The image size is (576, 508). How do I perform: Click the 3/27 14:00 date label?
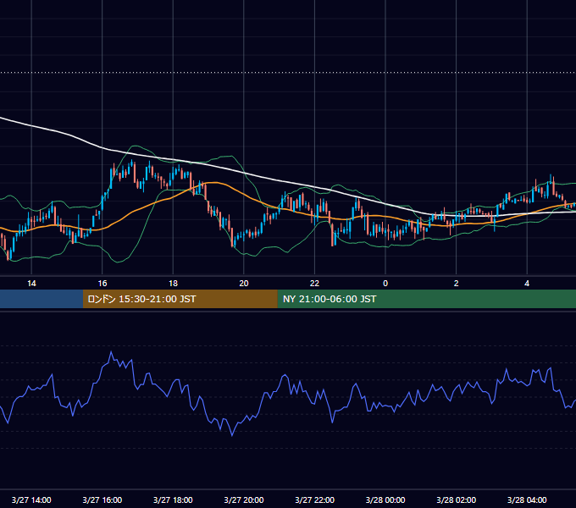[x=31, y=500]
